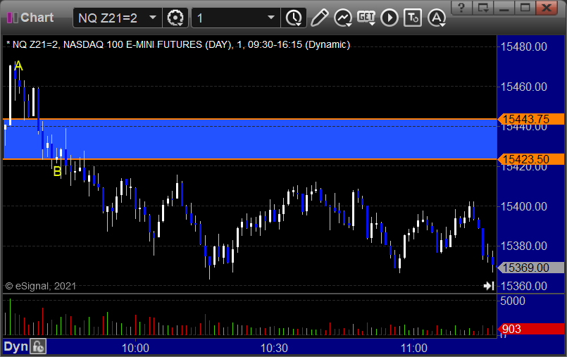Click the 15443.75 orange price marker

530,119
